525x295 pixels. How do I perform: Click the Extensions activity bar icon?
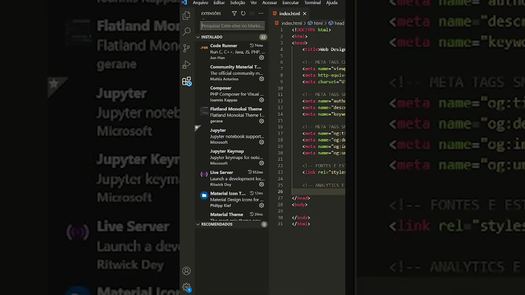tap(187, 82)
